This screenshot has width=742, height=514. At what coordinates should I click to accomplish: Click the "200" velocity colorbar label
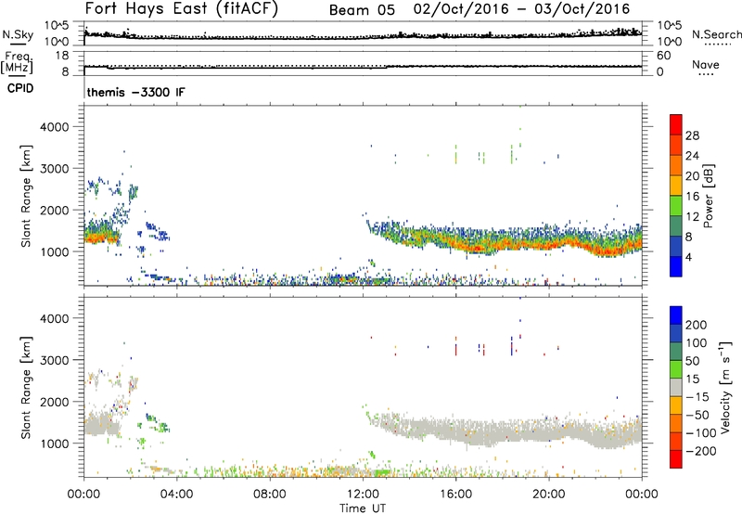(x=697, y=325)
